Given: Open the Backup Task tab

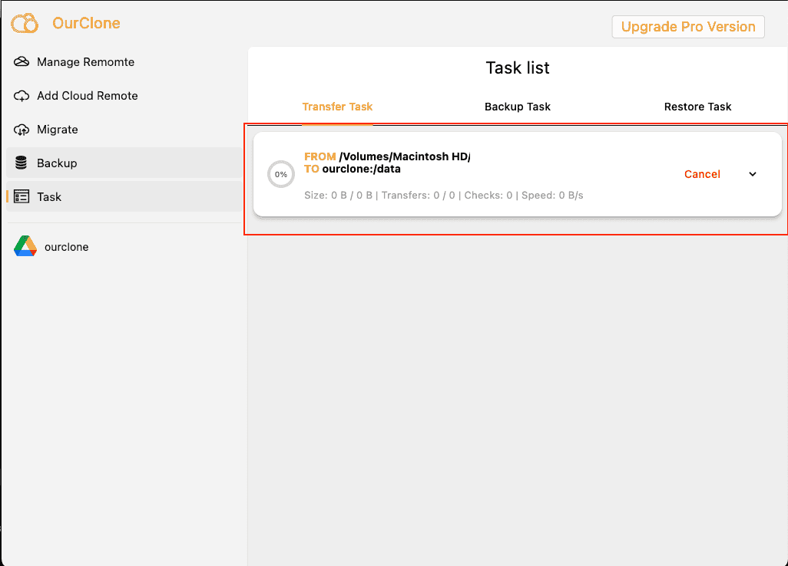Looking at the screenshot, I should coord(517,107).
